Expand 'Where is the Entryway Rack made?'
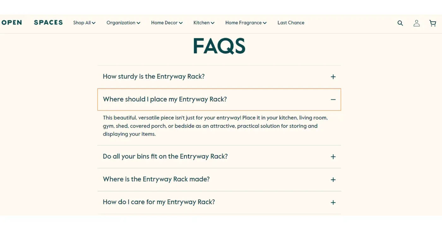Viewport: 442px width, 230px height. [156, 179]
